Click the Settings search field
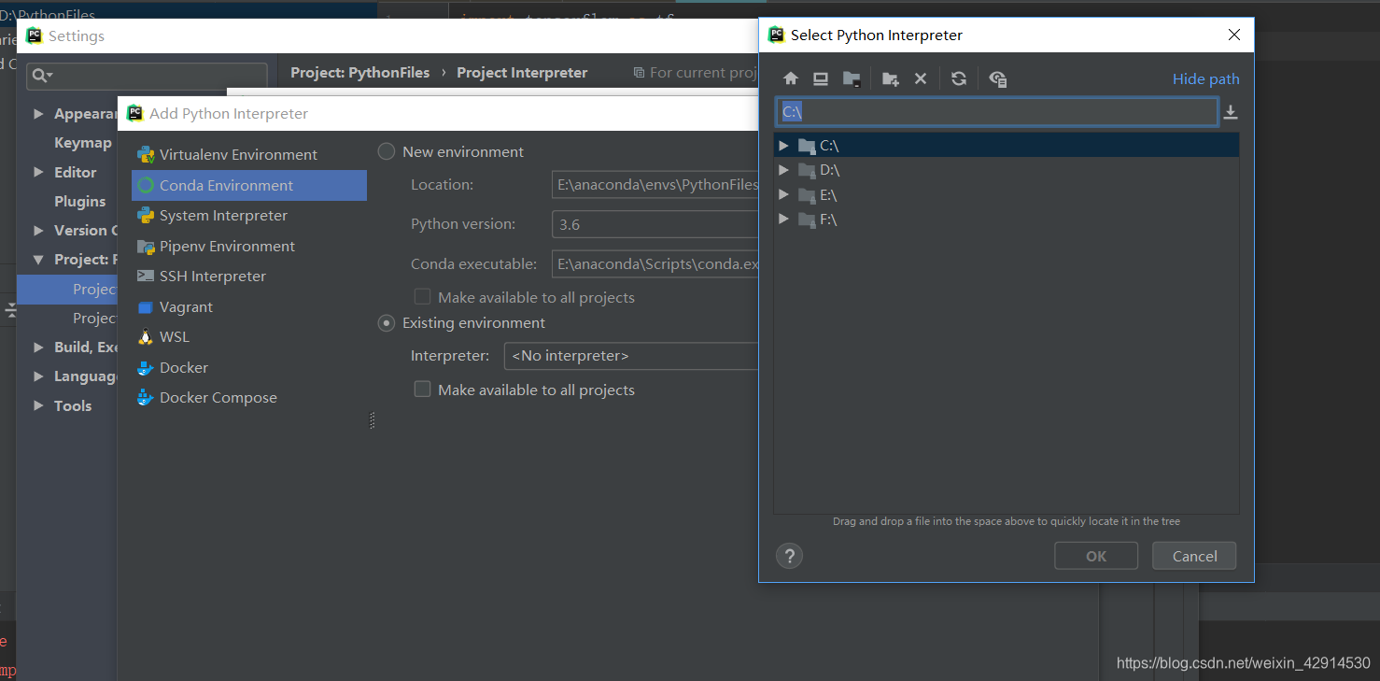The width and height of the screenshot is (1380, 681). click(x=147, y=76)
